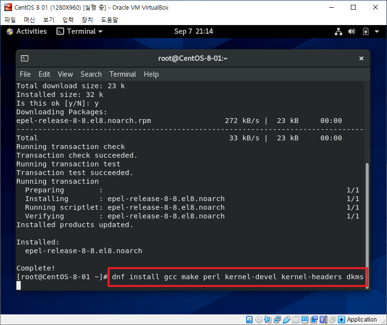
Task: Open the Terminal menu in terminal menubar
Action: [123, 74]
